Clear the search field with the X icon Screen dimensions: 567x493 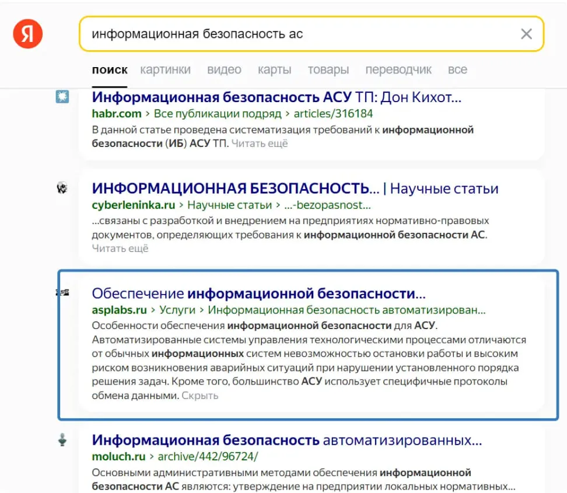[x=526, y=34]
